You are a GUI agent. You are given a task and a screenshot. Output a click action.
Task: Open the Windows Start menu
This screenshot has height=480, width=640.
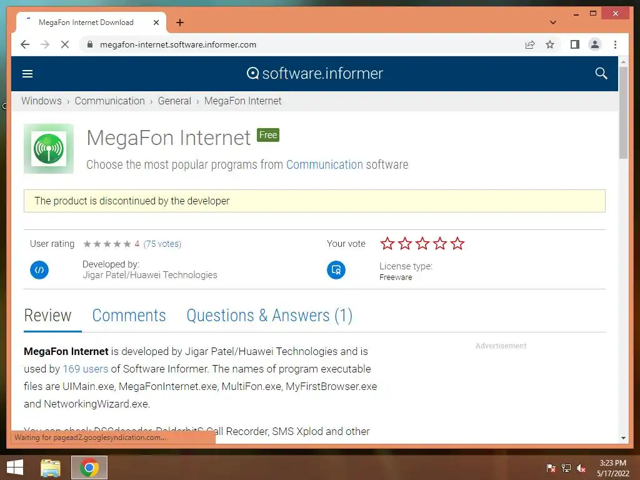point(15,467)
